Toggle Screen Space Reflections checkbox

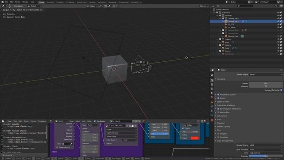pos(218,109)
